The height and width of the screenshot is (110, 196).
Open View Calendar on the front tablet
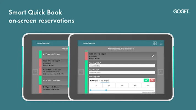coord(89,43)
